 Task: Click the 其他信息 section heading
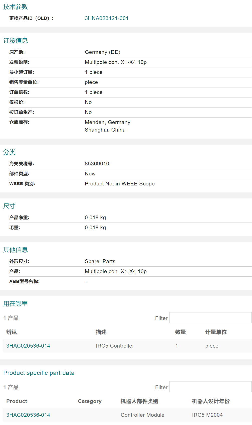coord(16,250)
